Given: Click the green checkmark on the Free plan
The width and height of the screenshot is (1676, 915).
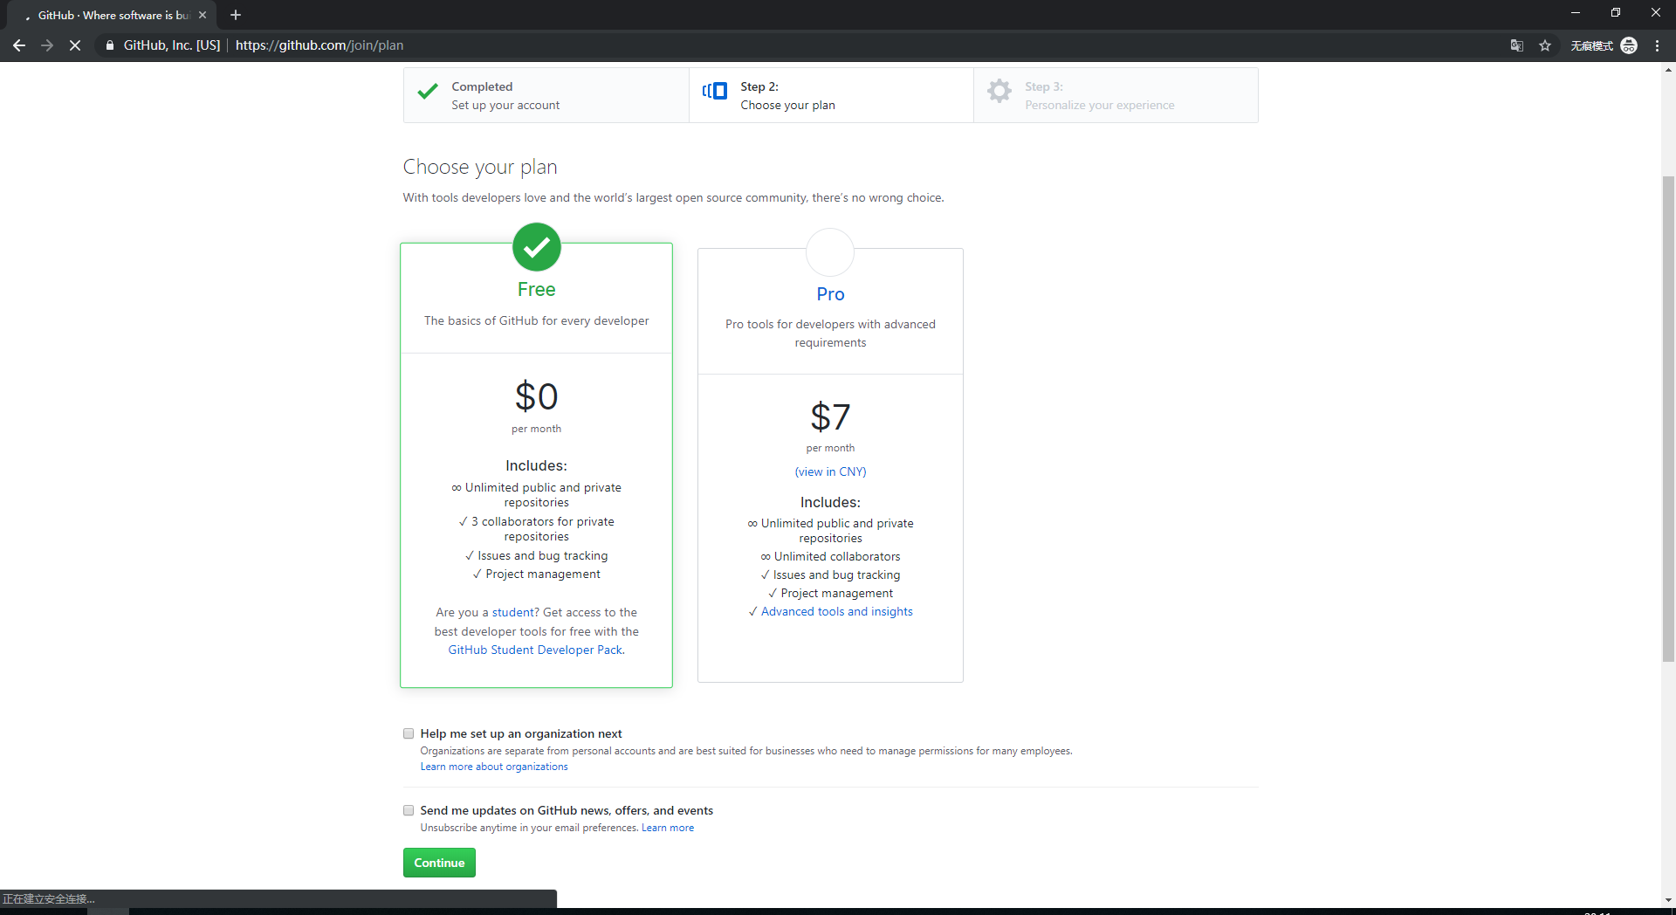Looking at the screenshot, I should coord(537,247).
